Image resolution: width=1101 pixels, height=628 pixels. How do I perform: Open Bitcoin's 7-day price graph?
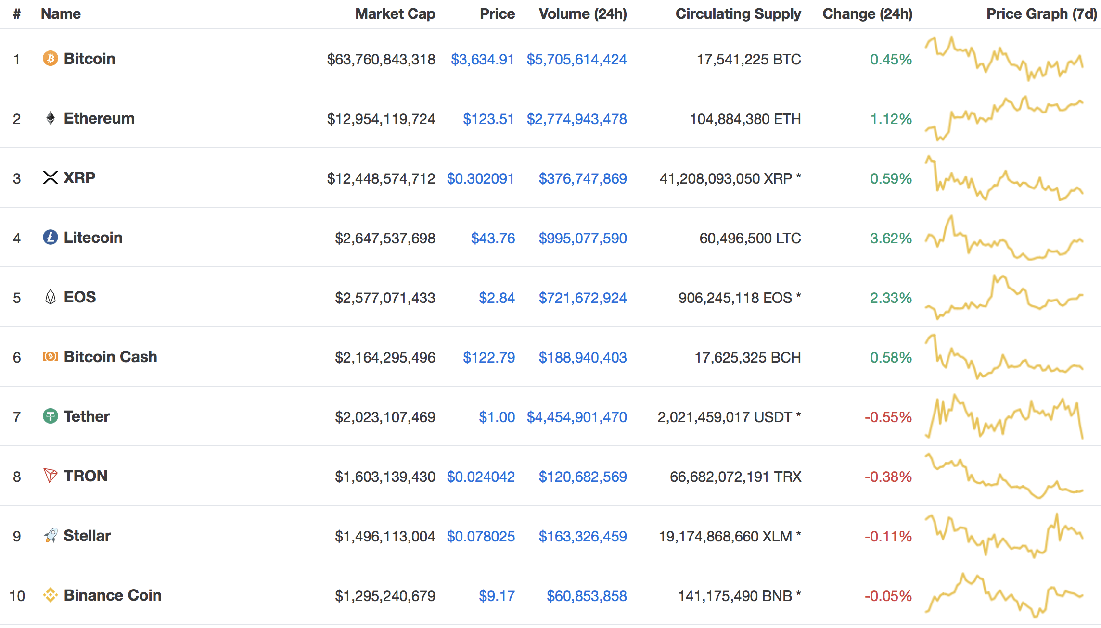1004,58
